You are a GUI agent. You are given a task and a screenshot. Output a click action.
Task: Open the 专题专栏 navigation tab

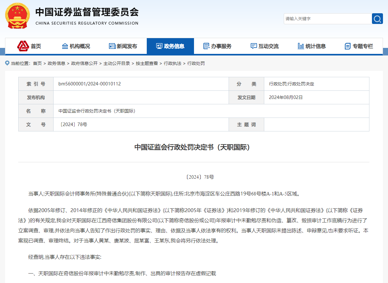click(359, 46)
